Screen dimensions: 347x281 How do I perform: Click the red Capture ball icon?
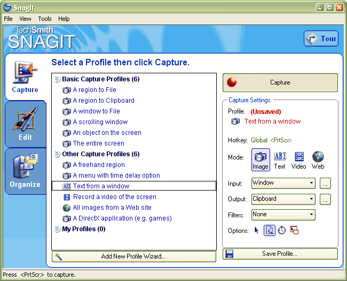(232, 82)
